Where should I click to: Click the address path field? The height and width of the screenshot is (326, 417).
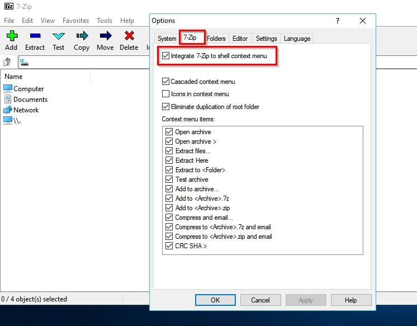84,62
